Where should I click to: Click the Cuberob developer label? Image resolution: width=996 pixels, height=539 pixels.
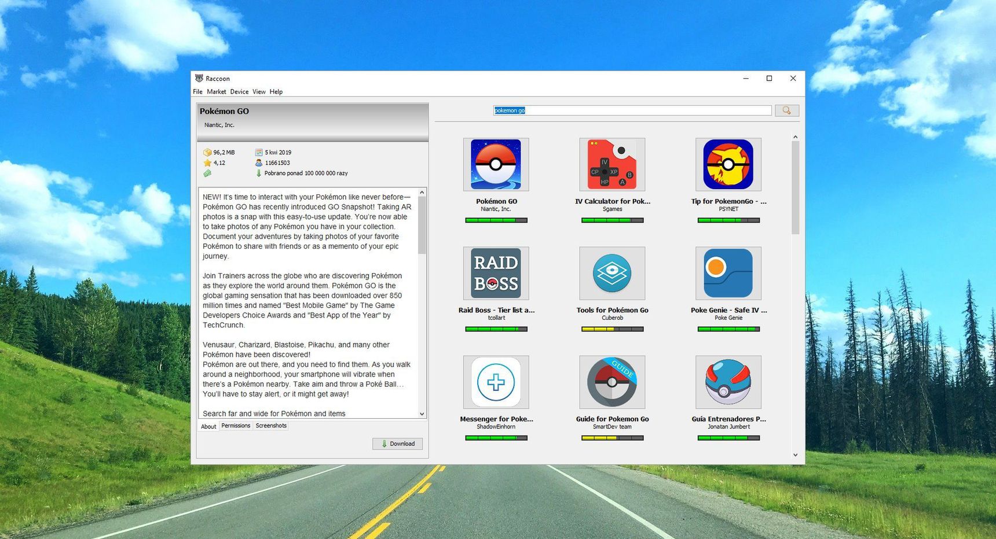click(612, 318)
